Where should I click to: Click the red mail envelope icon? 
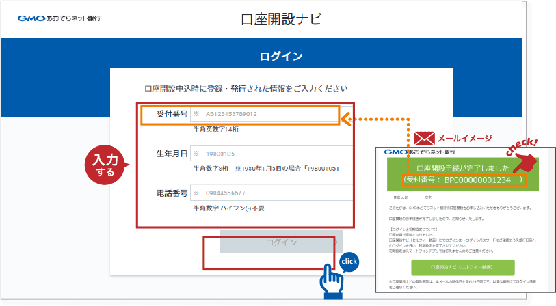click(x=423, y=137)
